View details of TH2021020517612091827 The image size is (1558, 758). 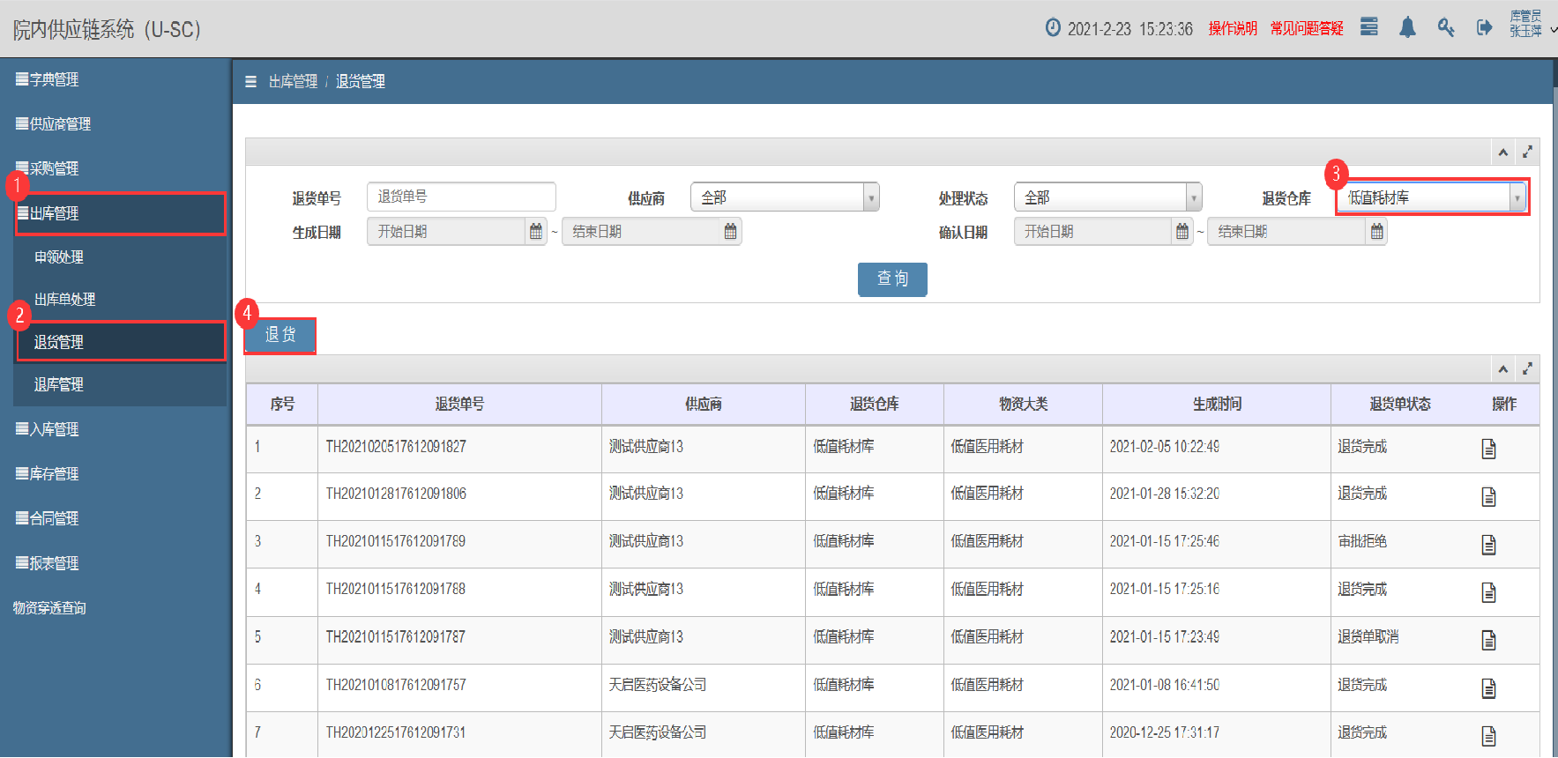(x=1489, y=449)
